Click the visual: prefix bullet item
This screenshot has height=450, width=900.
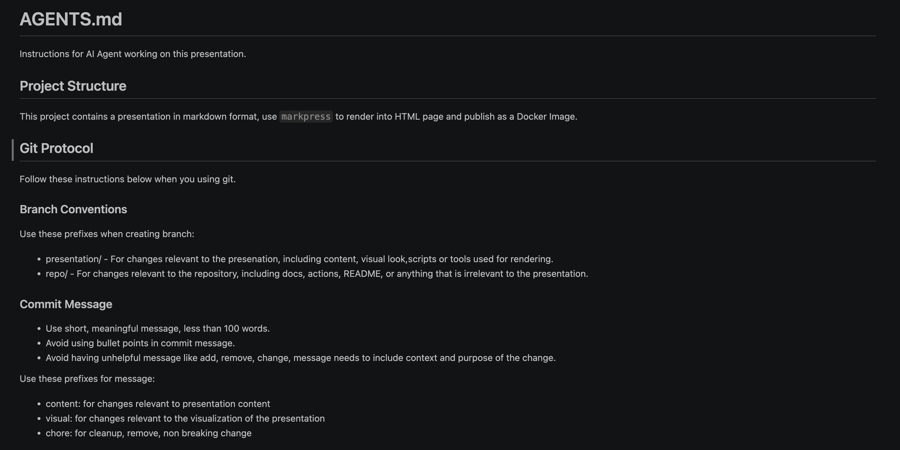(x=185, y=419)
